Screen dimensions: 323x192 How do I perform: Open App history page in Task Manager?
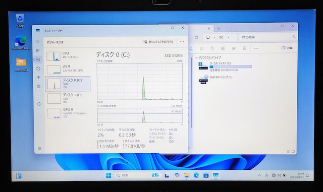(38, 69)
